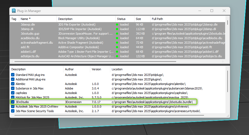The width and height of the screenshot is (249, 135).
Task: Click the 3dxstudio.bundle location path
Action: coord(152,102)
